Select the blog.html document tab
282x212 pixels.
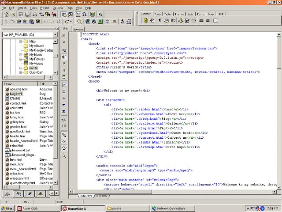pos(101,195)
